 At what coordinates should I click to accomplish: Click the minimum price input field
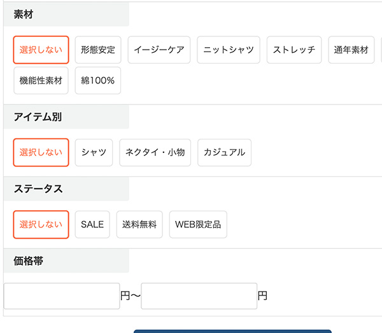[x=62, y=295]
